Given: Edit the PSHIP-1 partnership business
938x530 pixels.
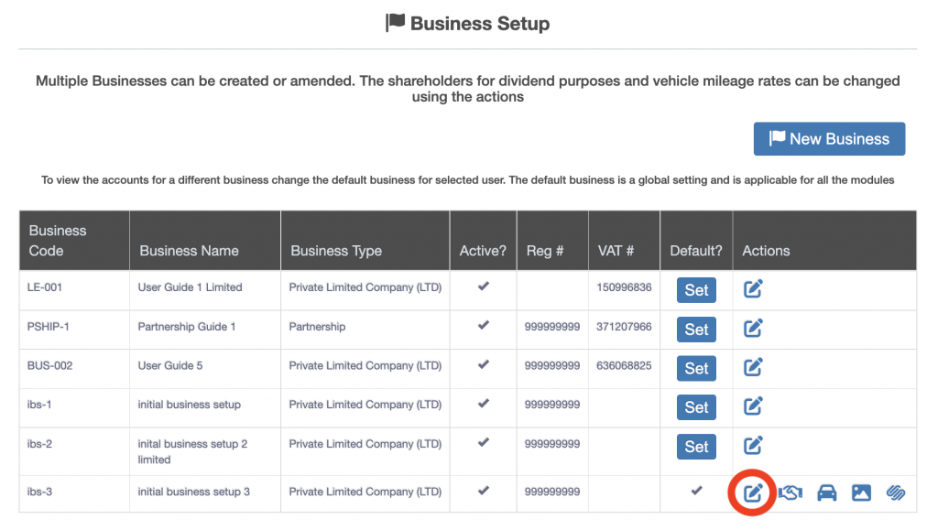Looking at the screenshot, I should click(753, 329).
